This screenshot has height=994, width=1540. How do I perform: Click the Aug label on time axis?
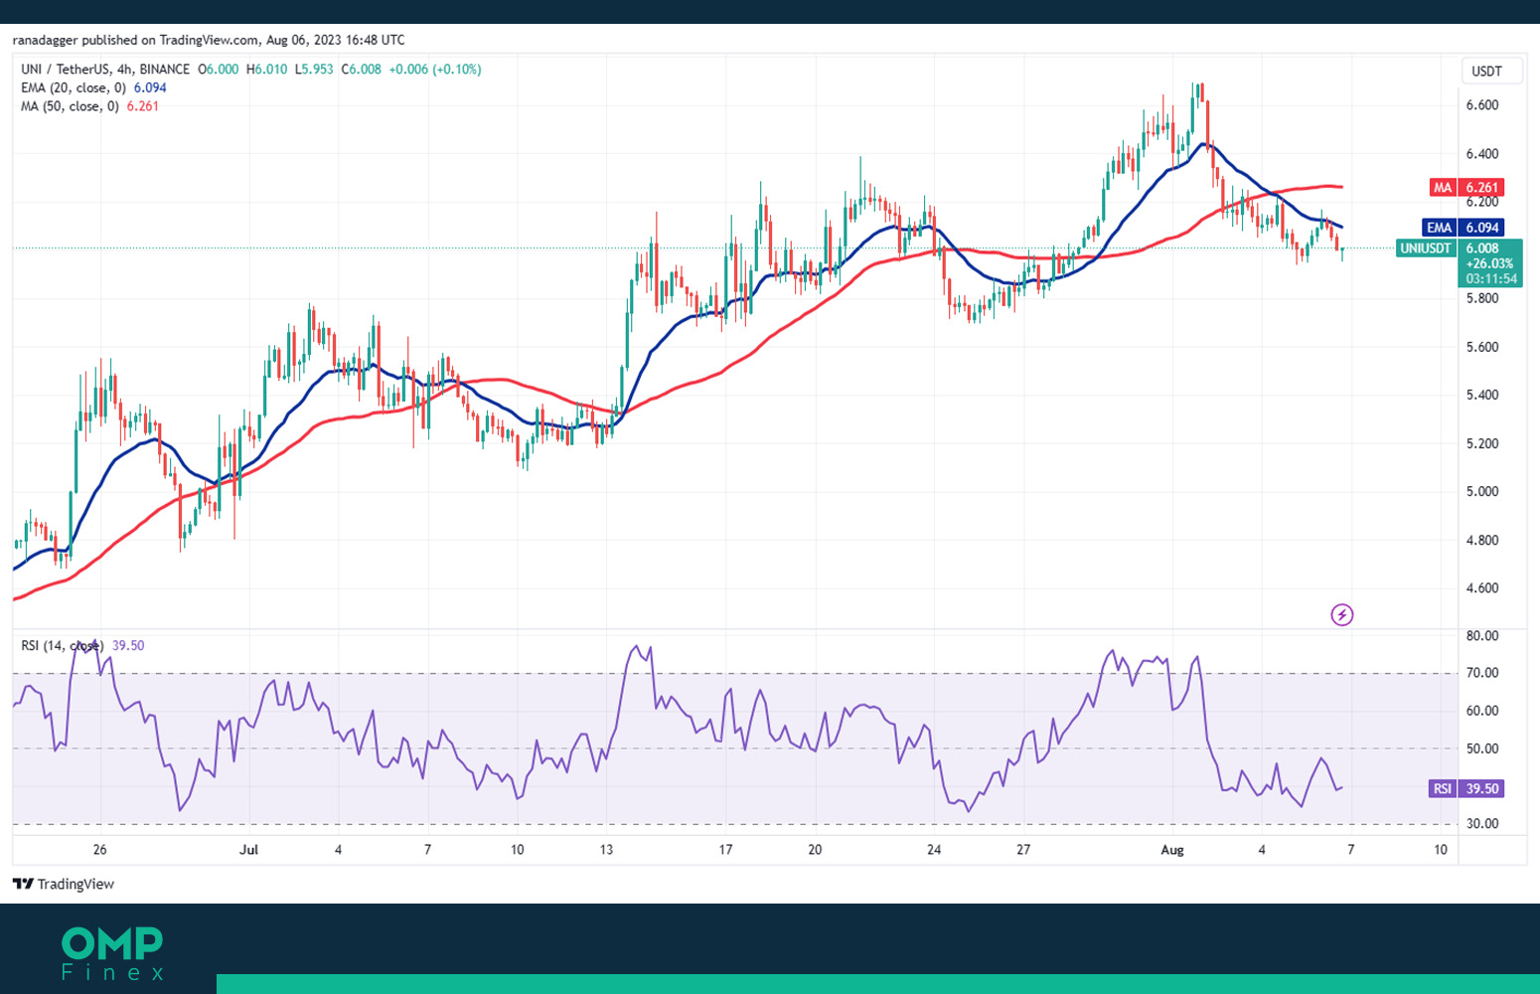click(x=1172, y=850)
